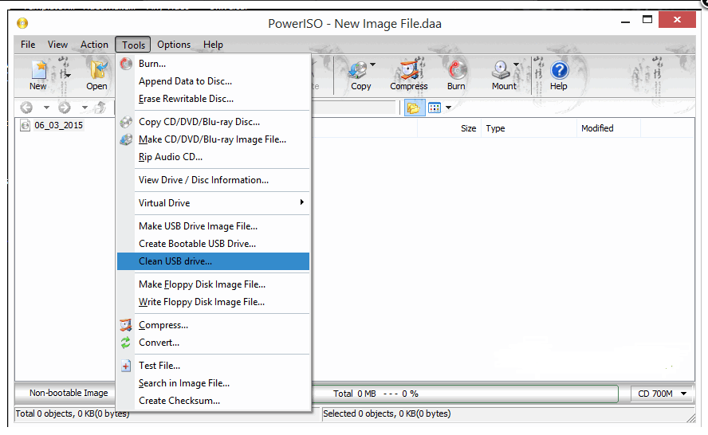
Task: Open the New button dropdown arrow
Action: (68, 76)
